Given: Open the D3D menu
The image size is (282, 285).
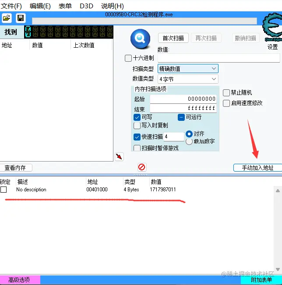Looking at the screenshot, I should (x=86, y=6).
